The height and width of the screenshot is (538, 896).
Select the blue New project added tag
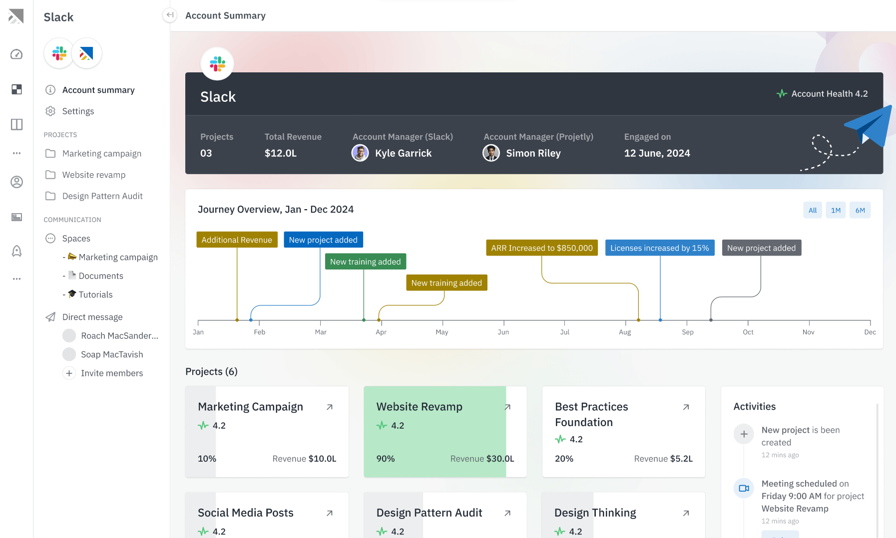[323, 240]
